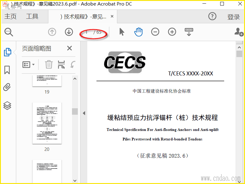
Task: Go to previous page with up arrow
Action: tap(52, 32)
